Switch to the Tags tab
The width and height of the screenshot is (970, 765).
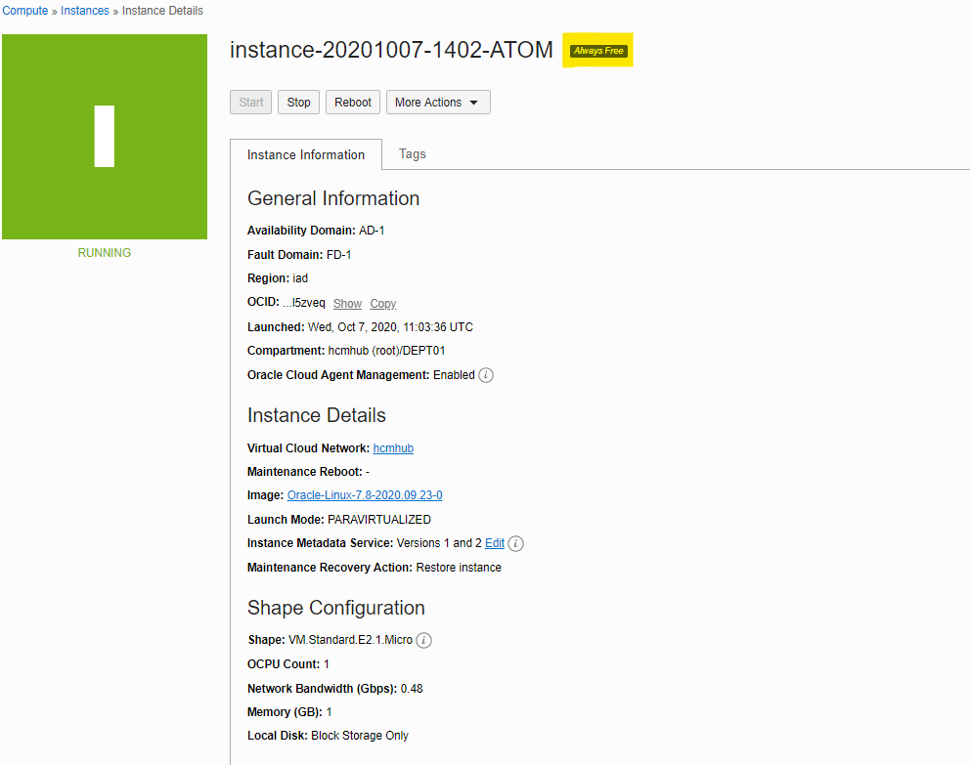point(412,154)
